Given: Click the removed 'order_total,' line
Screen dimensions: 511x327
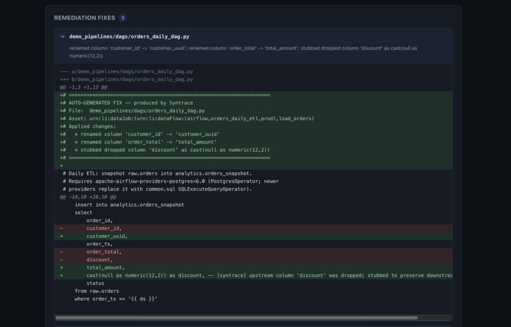Looking at the screenshot, I should point(253,252).
